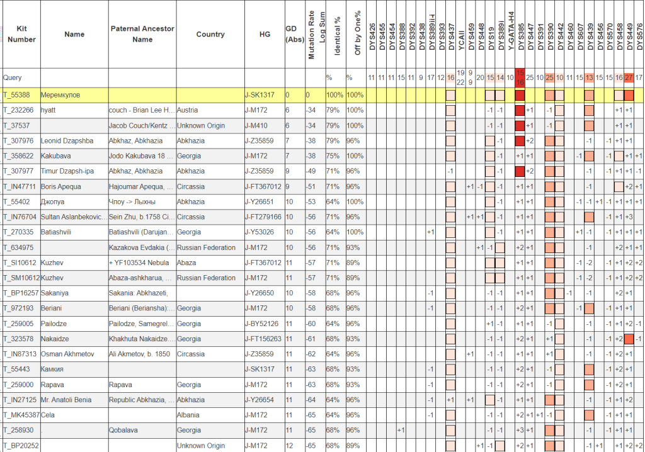Select kit T_MK45387 row label
Image resolution: width=645 pixels, height=452 pixels.
(x=21, y=415)
